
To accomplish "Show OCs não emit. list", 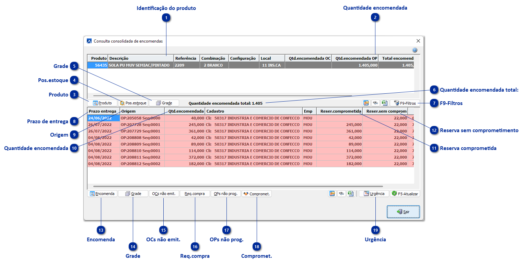I will 164,194.
